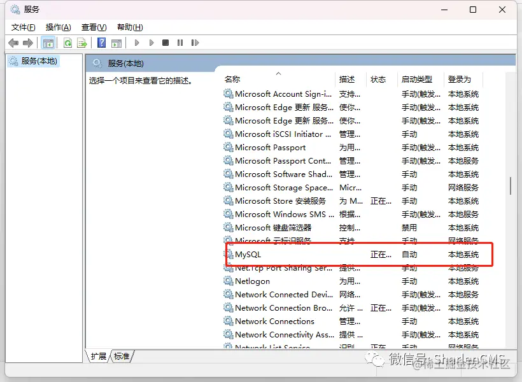Click the gear icon beside MySQL
Image resolution: width=522 pixels, height=382 pixels.
[229, 255]
